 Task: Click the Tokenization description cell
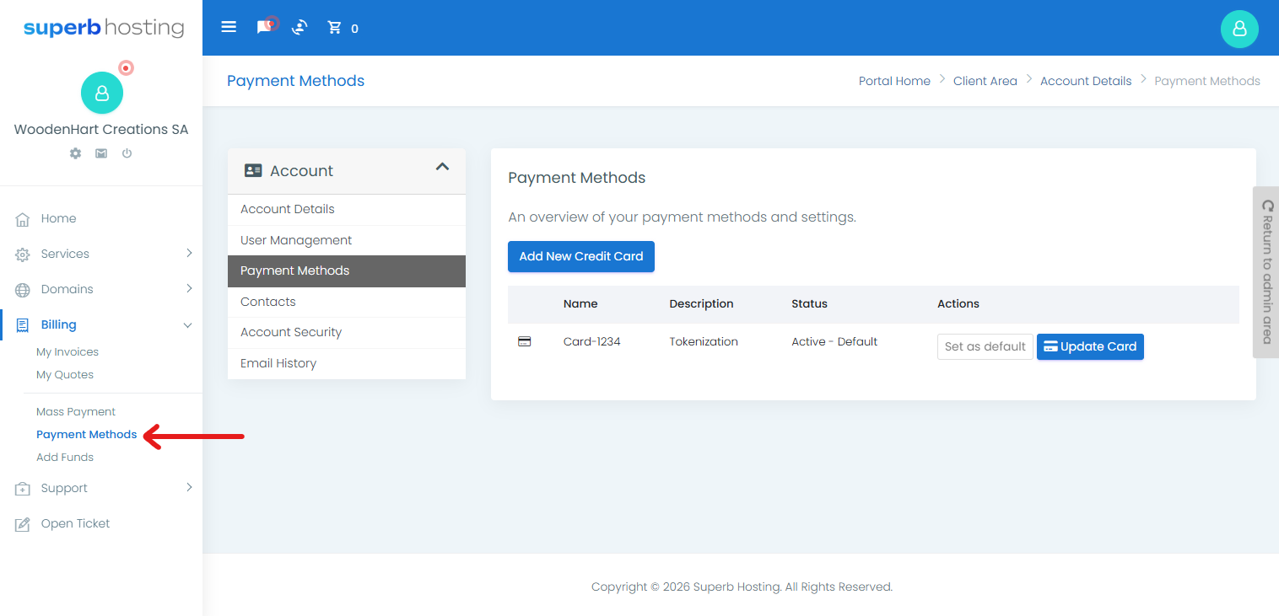tap(704, 341)
